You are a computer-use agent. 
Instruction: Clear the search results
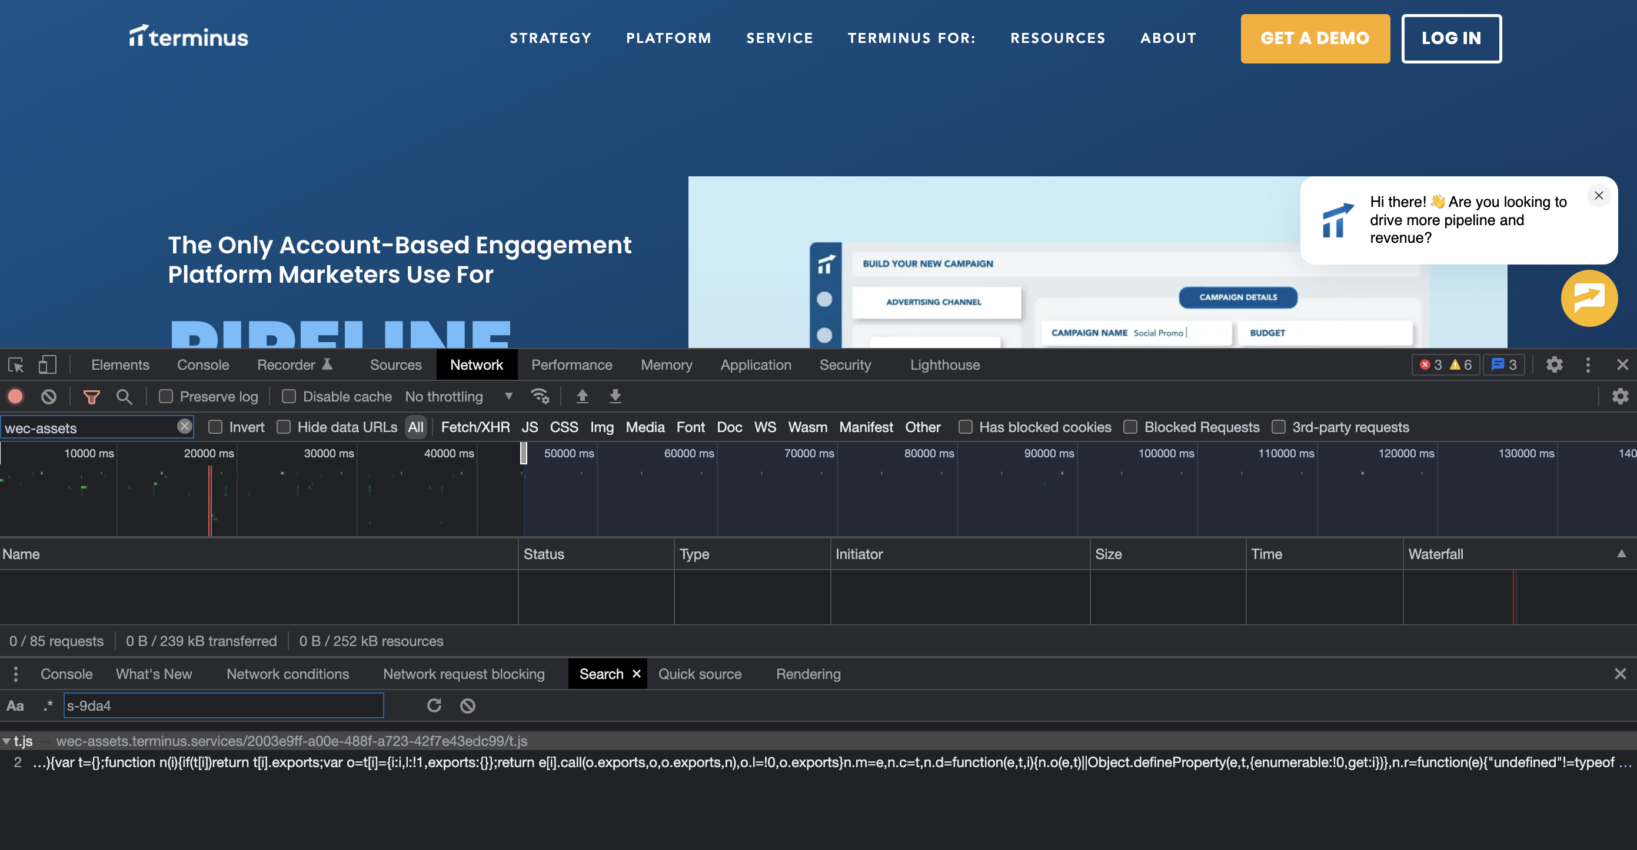(x=468, y=706)
